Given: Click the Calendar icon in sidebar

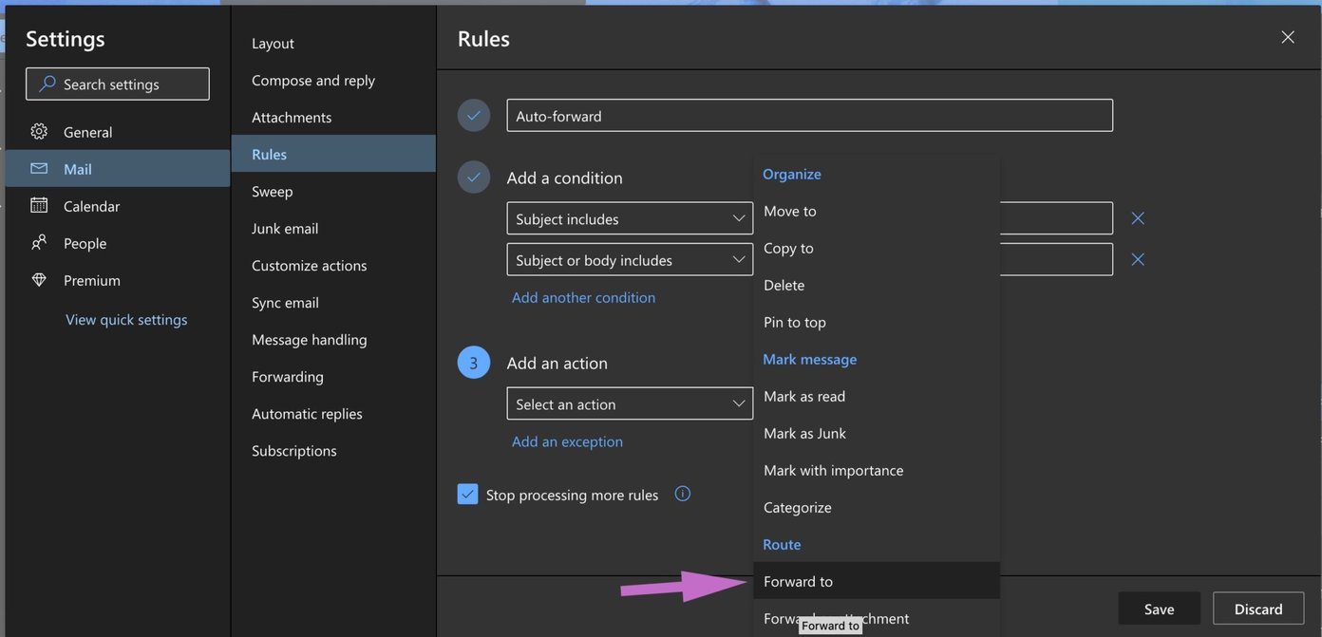Looking at the screenshot, I should click(39, 206).
